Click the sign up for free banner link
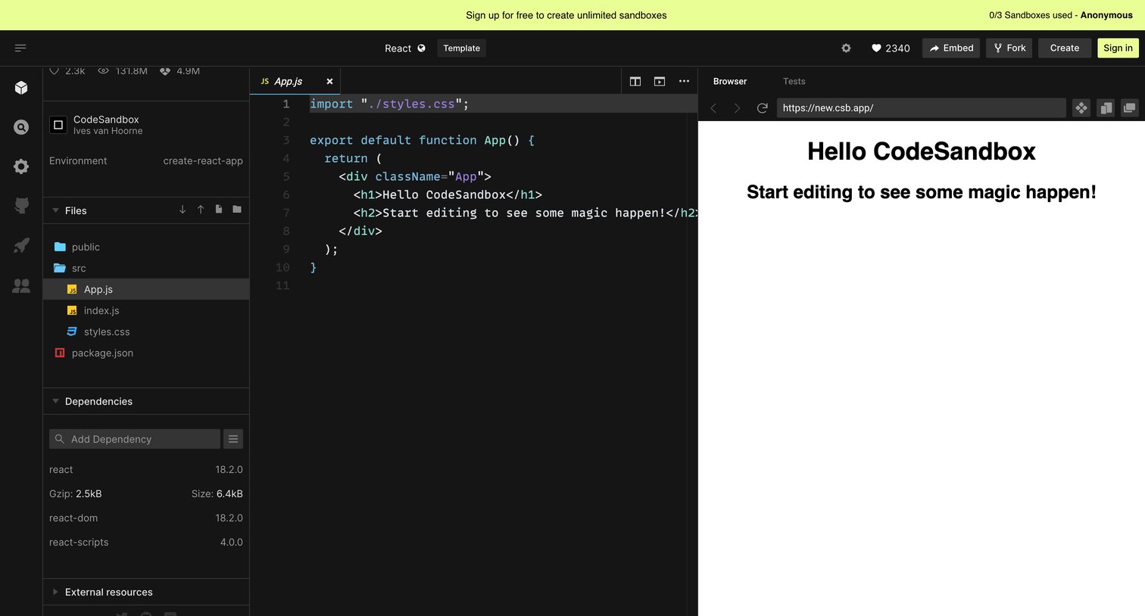 click(566, 15)
